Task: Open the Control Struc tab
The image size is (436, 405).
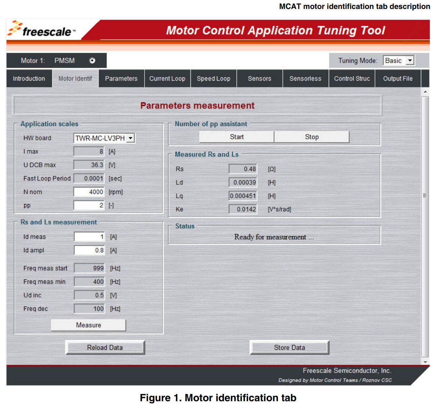Action: pyautogui.click(x=351, y=78)
